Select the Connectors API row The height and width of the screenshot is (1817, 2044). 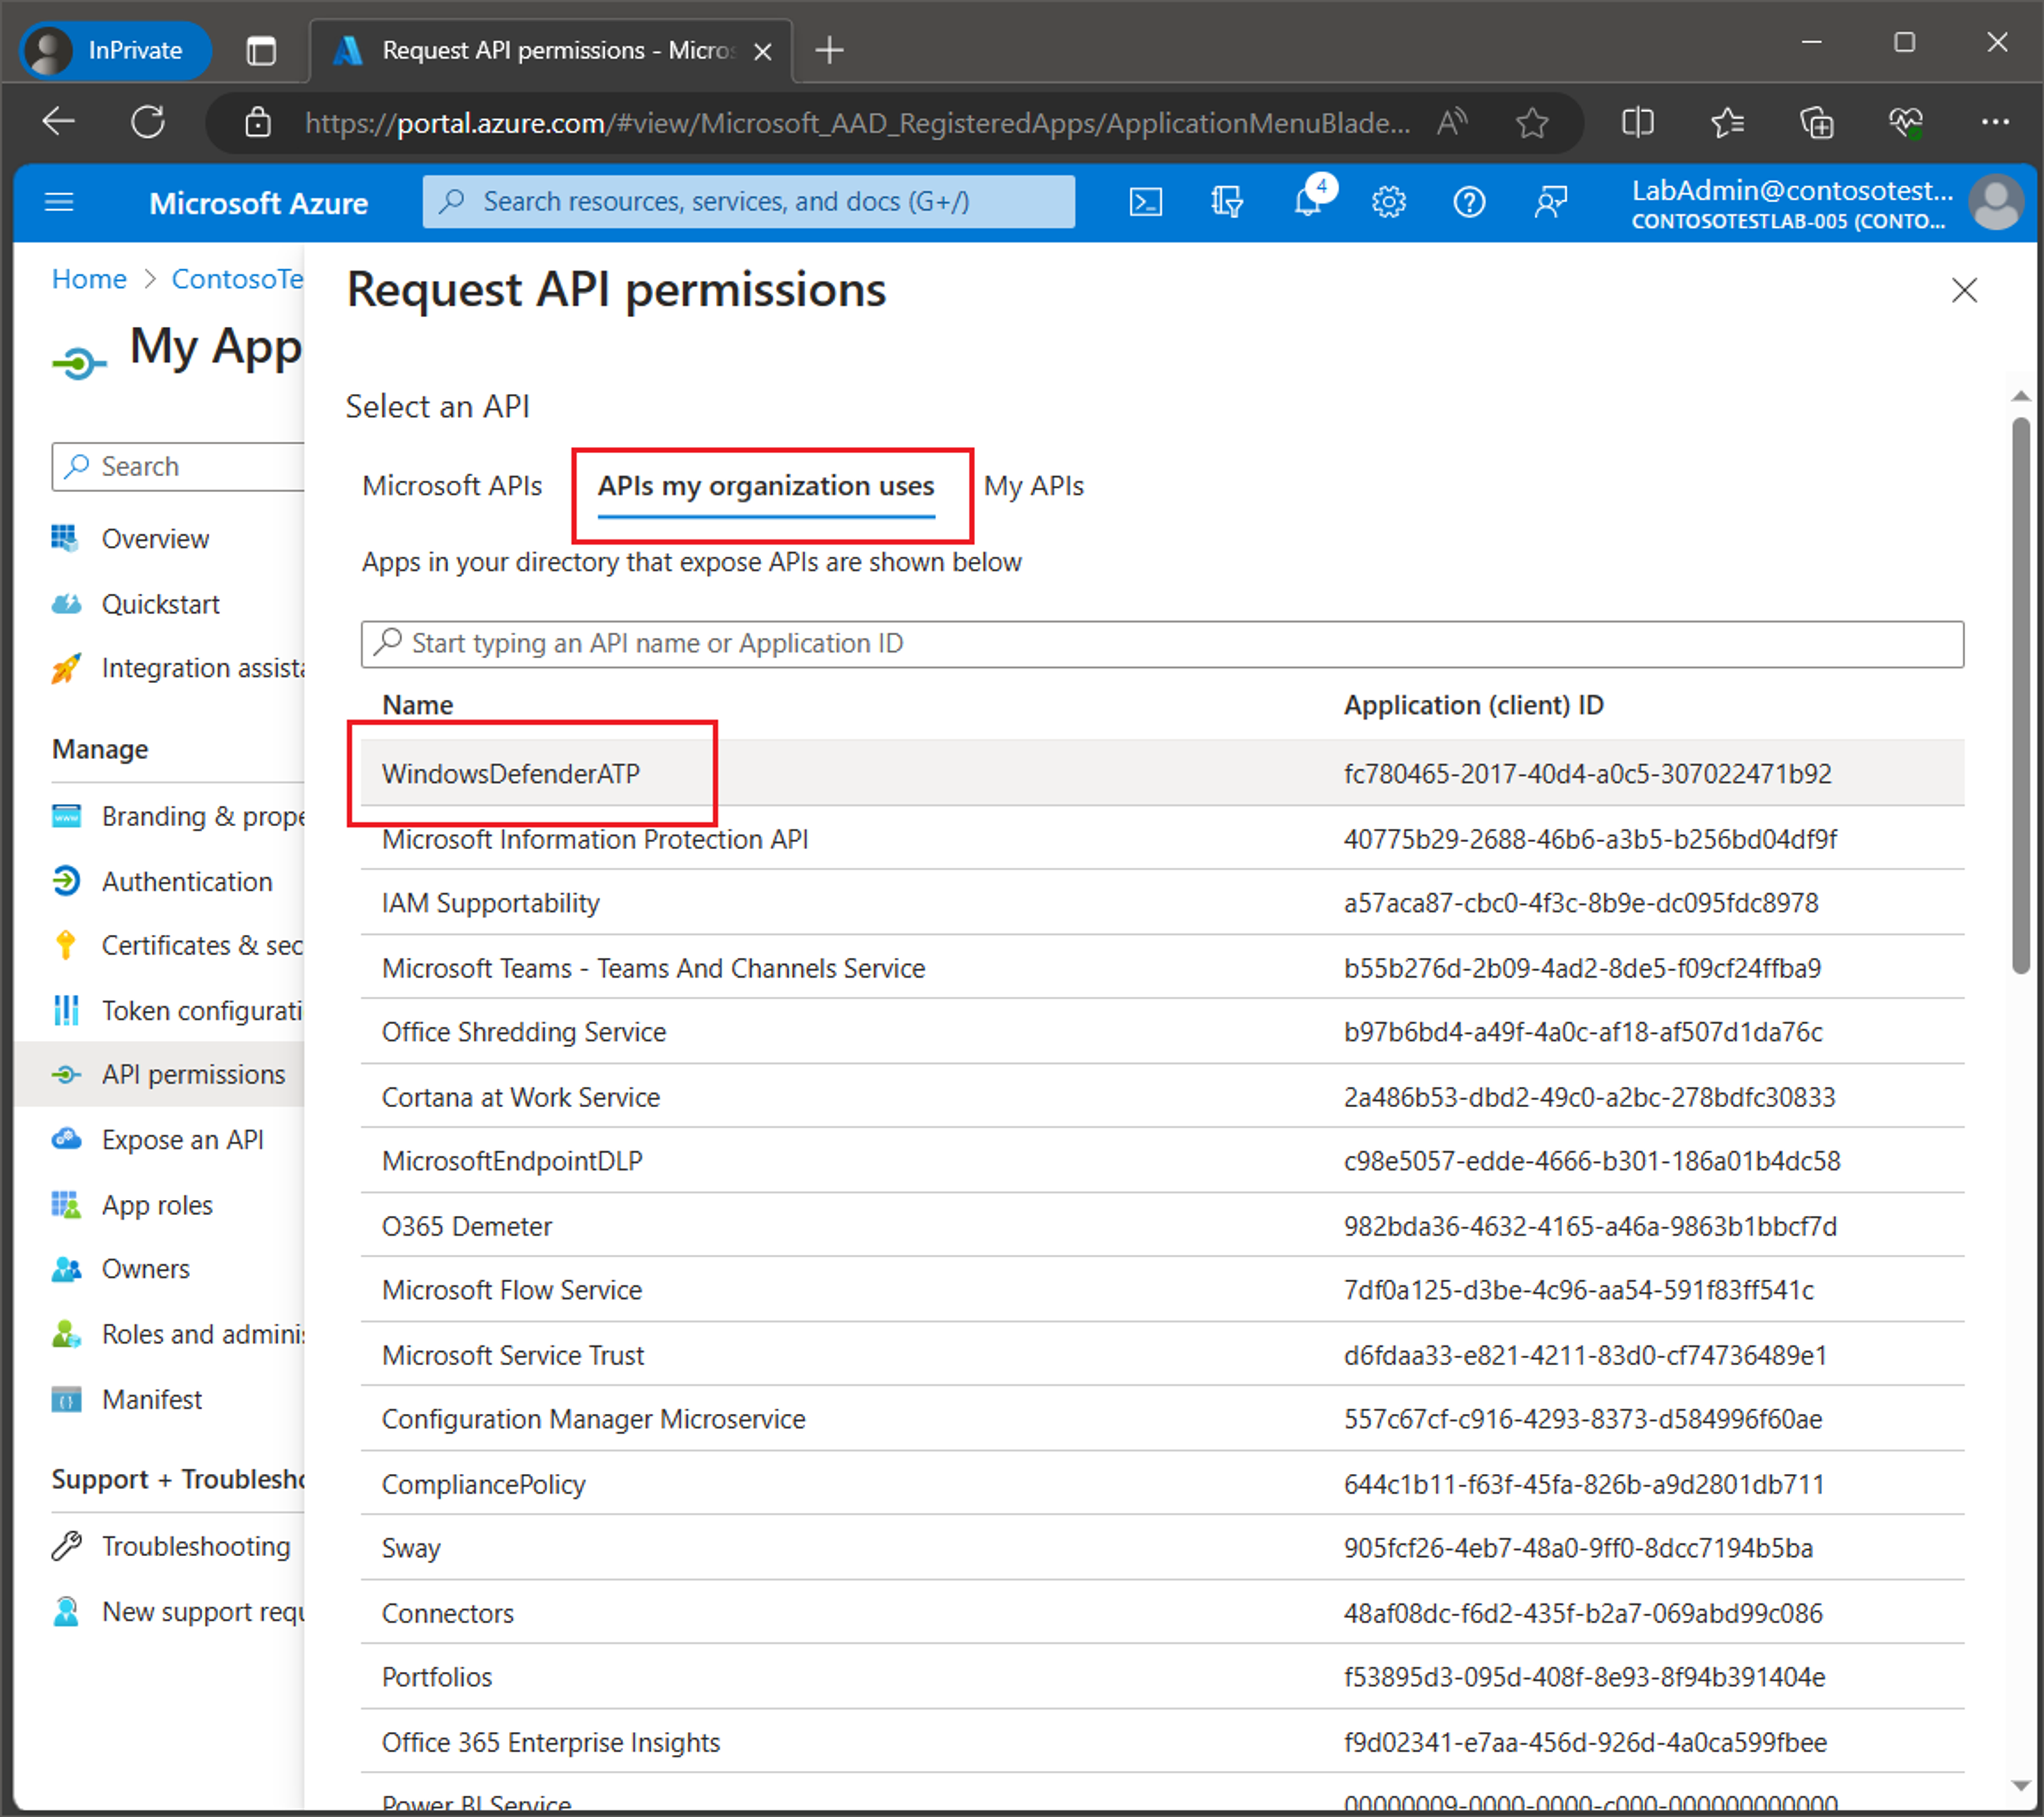coord(1162,1612)
